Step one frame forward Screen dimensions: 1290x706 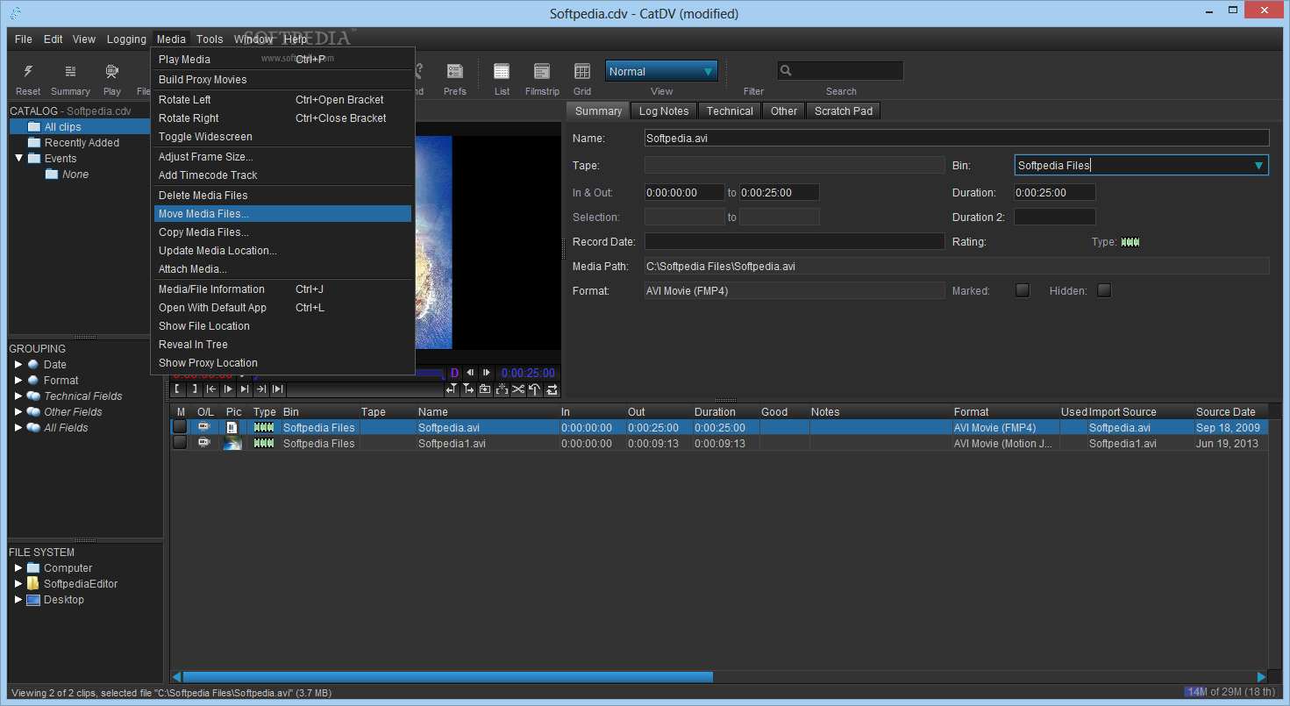pos(486,373)
